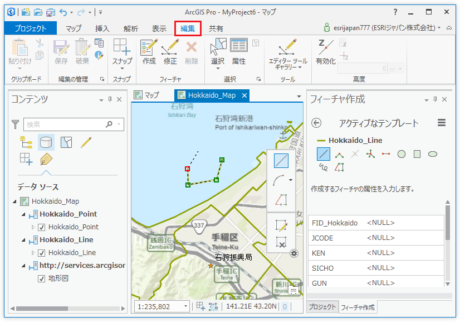460x322 pixels.
Task: Select the Circle construction tool
Action: coord(402,154)
